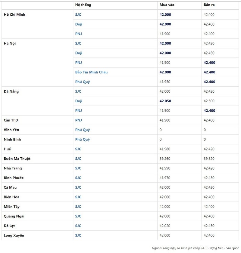Image resolution: width=241 pixels, height=253 pixels.
Task: Select the Mua vào column header
Action: pyautogui.click(x=167, y=5)
